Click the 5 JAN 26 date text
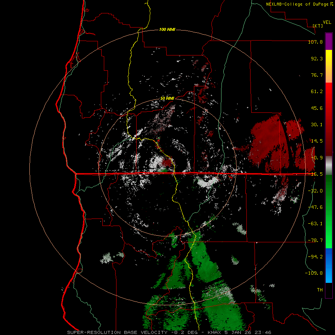The image size is (335, 335). point(238,332)
